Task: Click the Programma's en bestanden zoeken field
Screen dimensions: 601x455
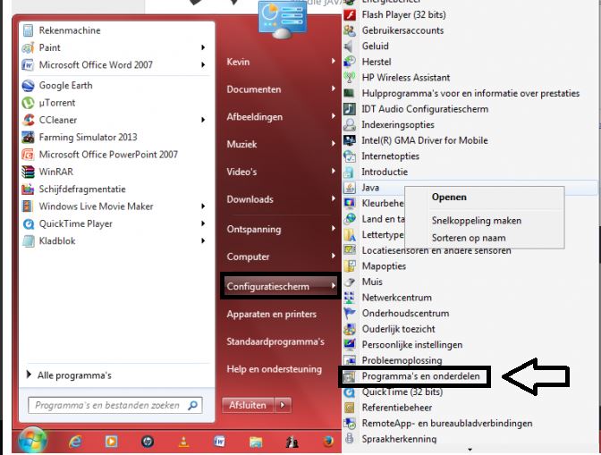Action: [115, 405]
